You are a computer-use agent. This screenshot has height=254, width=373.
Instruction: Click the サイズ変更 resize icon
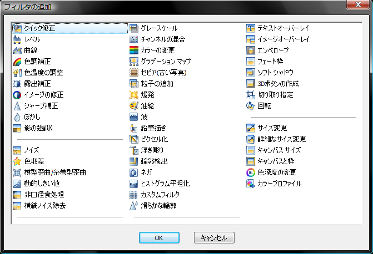(x=251, y=128)
